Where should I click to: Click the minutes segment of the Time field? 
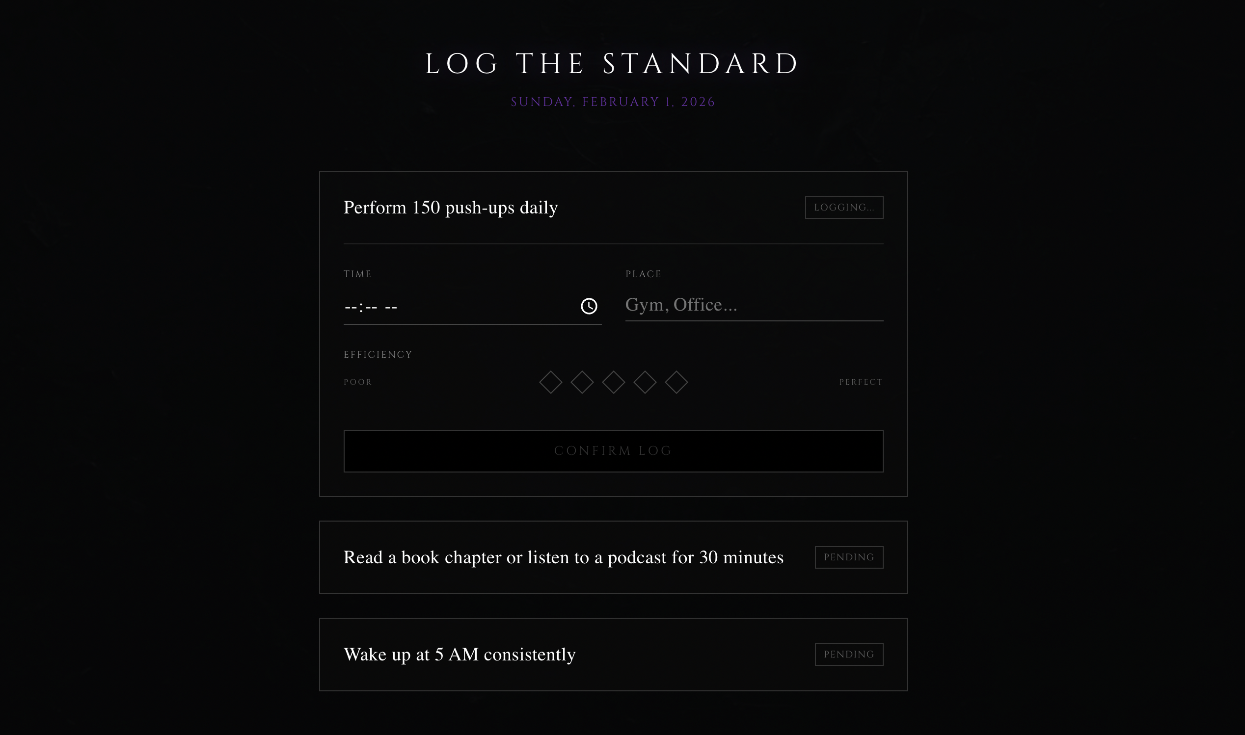(x=371, y=307)
